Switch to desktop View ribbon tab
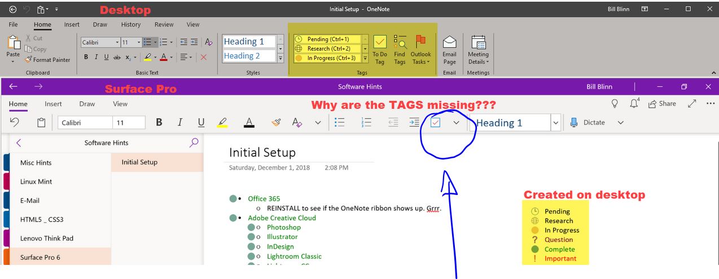The width and height of the screenshot is (719, 279). [x=193, y=25]
